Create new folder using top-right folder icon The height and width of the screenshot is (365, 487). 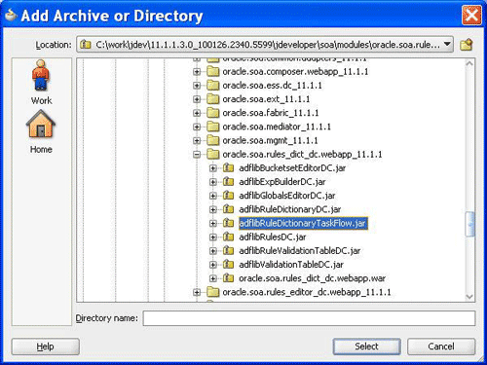tap(467, 45)
